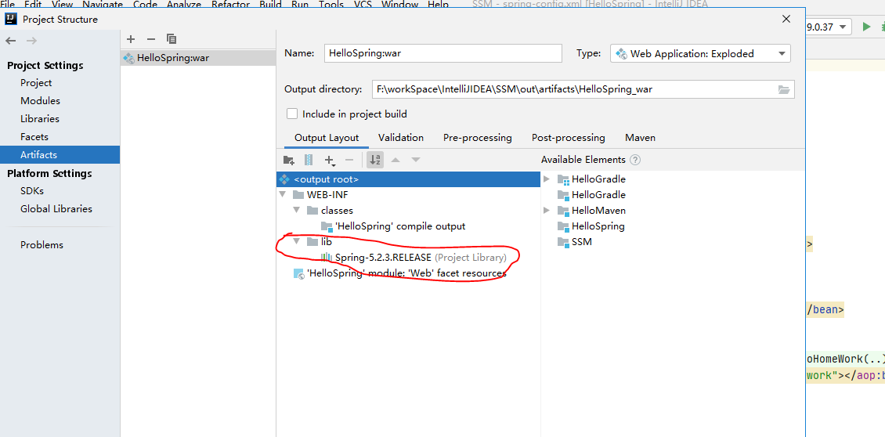The image size is (885, 437).
Task: Open the Type dropdown Web Application: Exploded
Action: tap(700, 53)
